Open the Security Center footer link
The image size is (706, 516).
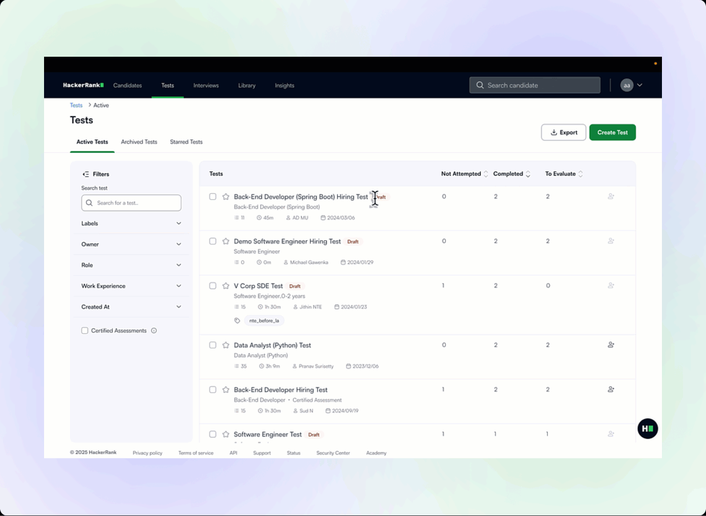coord(332,453)
